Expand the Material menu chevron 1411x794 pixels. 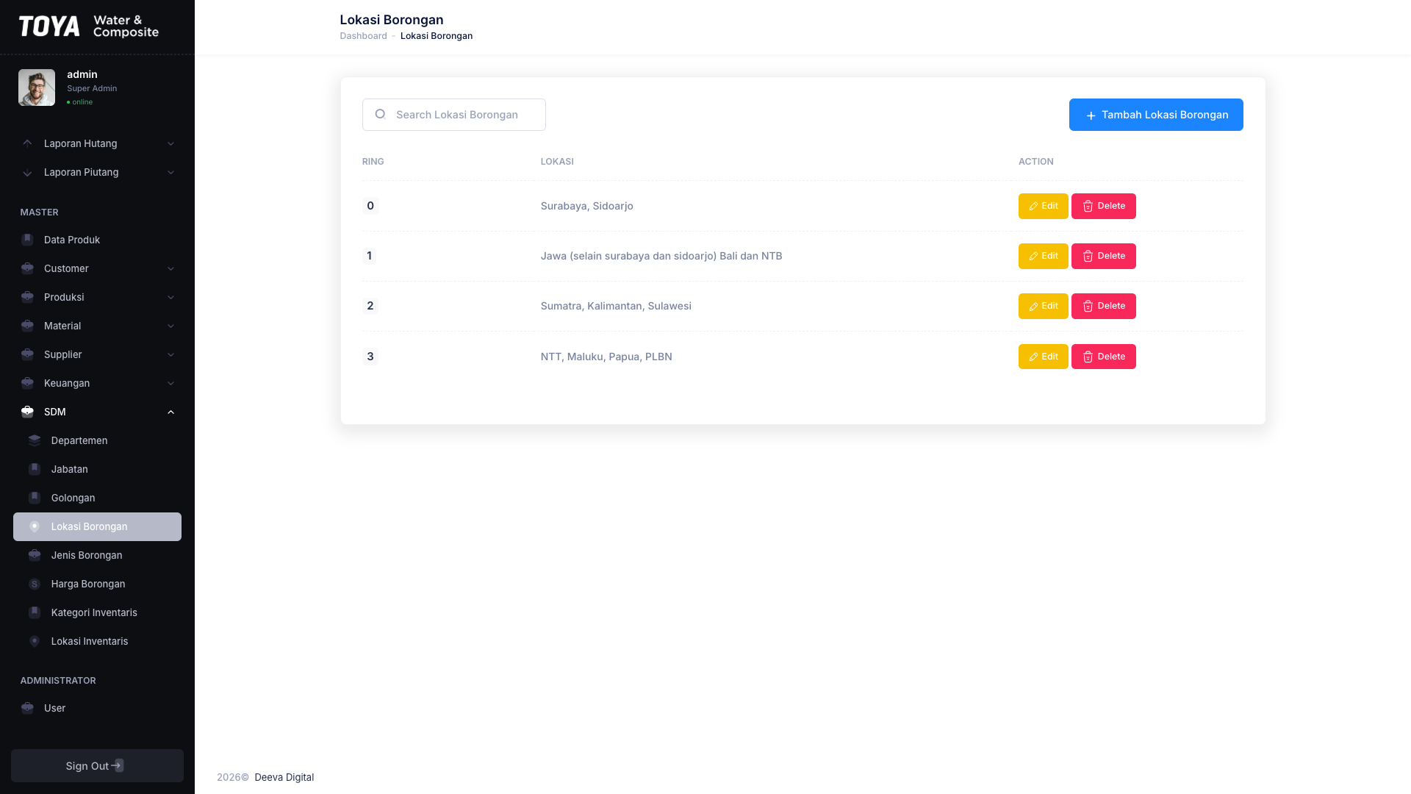point(170,326)
